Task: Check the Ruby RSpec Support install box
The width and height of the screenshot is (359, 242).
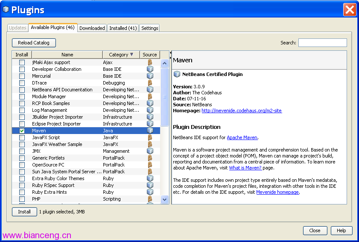Action: (22, 185)
